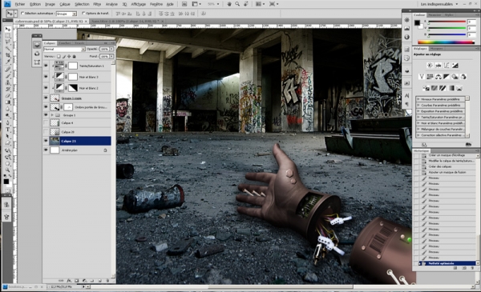Add a Brightness/Contrast adjustment from Réglages
Image resolution: width=481 pixels, height=292 pixels.
pyautogui.click(x=430, y=66)
